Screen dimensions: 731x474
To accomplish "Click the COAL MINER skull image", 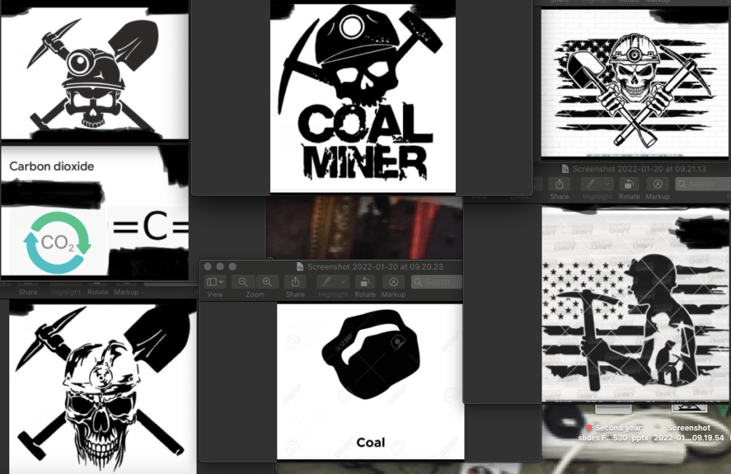I will click(362, 100).
